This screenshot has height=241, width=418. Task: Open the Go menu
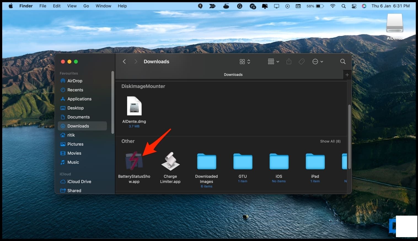point(86,6)
